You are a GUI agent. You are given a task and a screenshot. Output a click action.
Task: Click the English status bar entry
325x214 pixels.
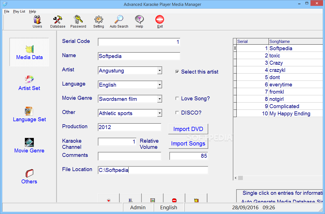coord(169,207)
